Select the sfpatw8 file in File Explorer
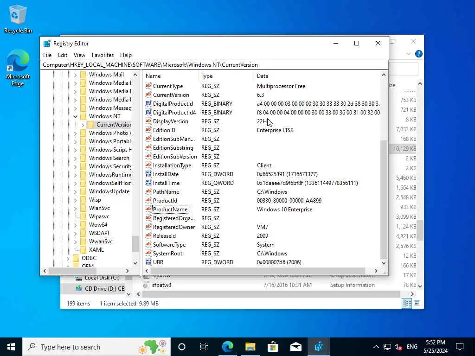Image resolution: width=475 pixels, height=356 pixels. [161, 285]
